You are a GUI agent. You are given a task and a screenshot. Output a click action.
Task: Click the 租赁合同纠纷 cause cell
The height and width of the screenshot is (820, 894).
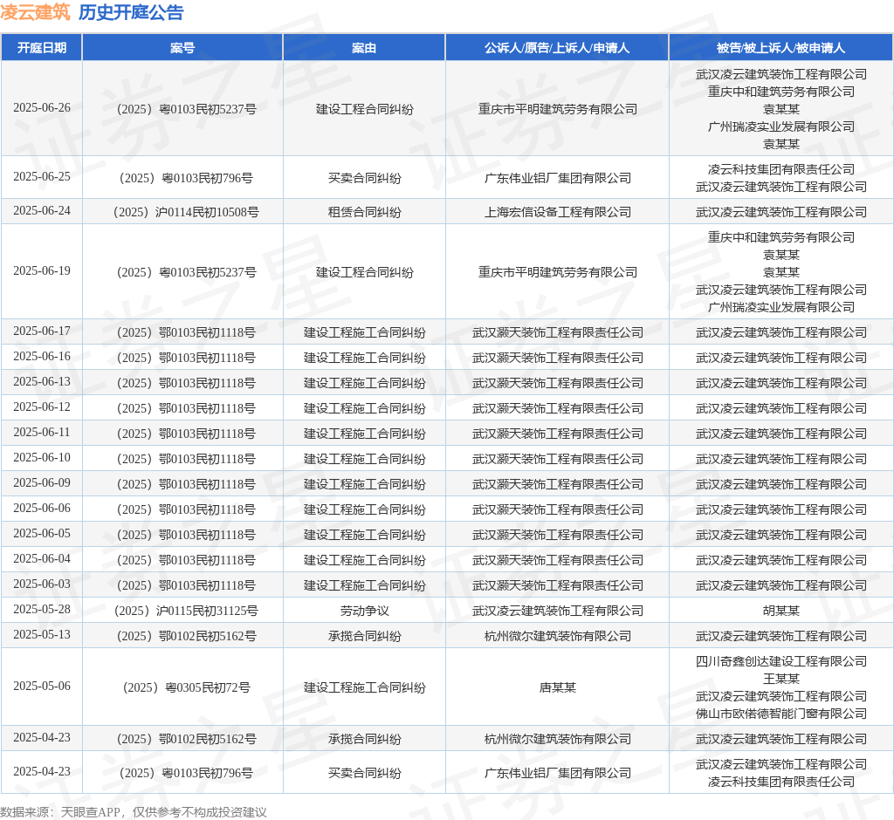coord(364,212)
